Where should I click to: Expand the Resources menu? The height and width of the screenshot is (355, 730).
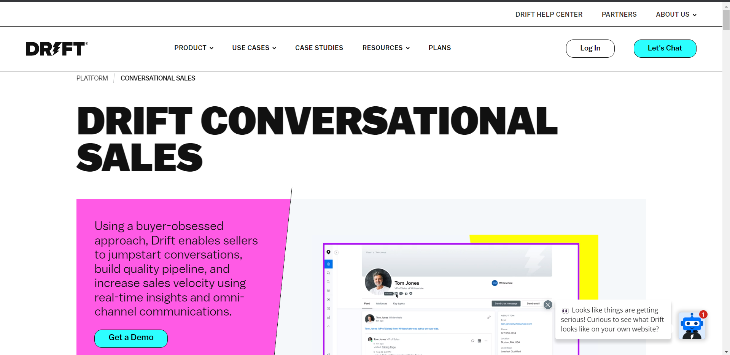pos(386,48)
